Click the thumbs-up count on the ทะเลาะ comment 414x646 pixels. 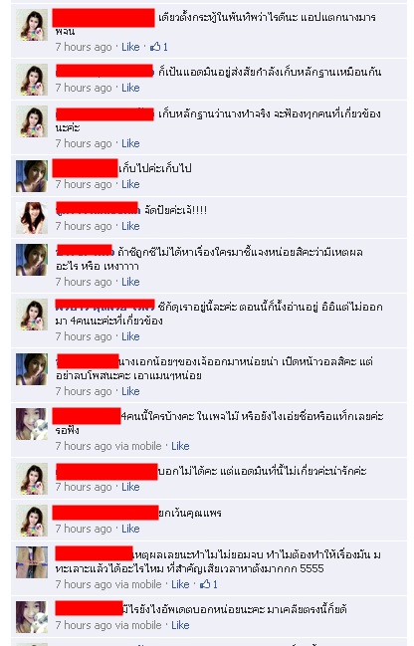coord(209,584)
